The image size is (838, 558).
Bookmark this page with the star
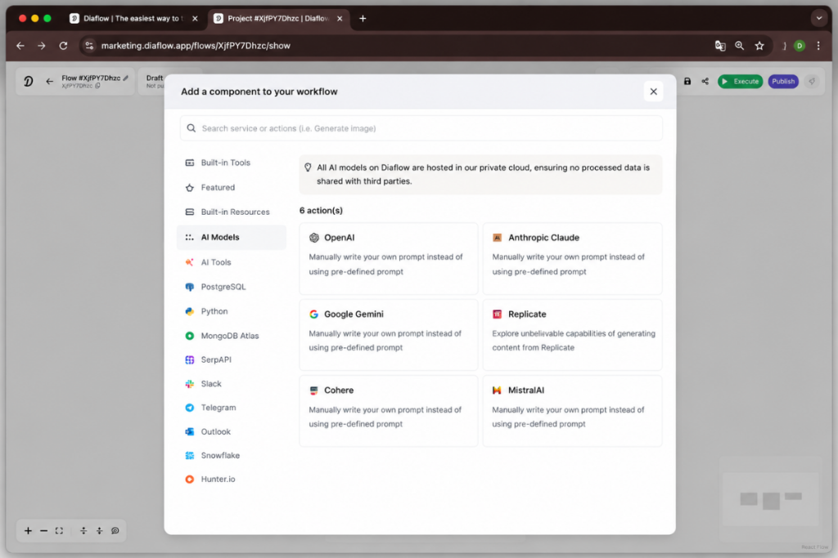[759, 46]
